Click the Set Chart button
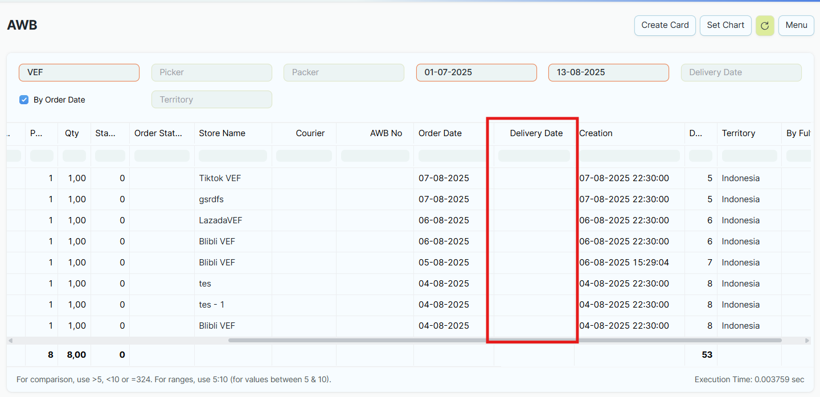Image resolution: width=820 pixels, height=397 pixels. [x=725, y=25]
